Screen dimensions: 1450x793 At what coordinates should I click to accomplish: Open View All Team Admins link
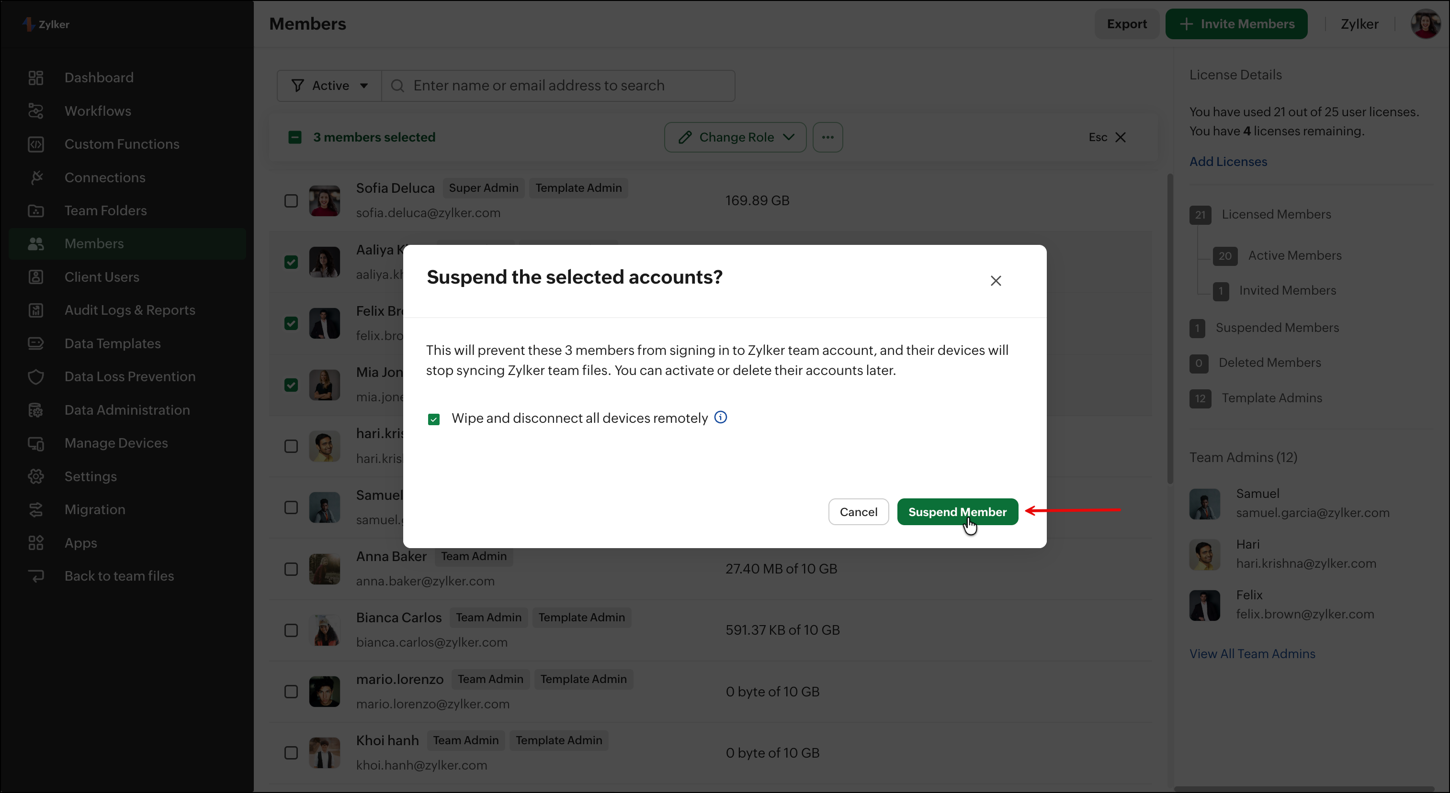pyautogui.click(x=1252, y=654)
